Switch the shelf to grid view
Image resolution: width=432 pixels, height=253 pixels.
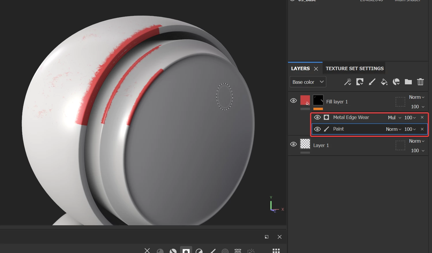click(276, 251)
